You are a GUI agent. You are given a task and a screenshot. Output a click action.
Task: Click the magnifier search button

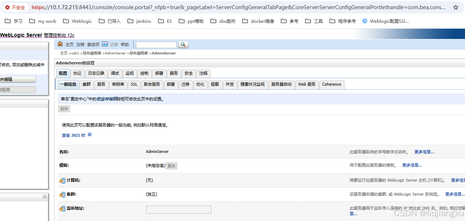click(183, 44)
